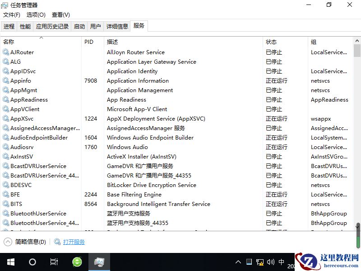361x271 pixels.
Task: Switch to the 详细信息 tab
Action: coord(117,26)
